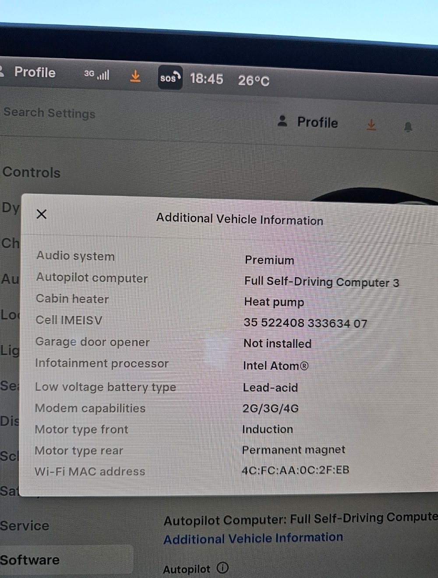The width and height of the screenshot is (438, 578).
Task: Open the Autopilot info circle icon
Action: pyautogui.click(x=223, y=568)
